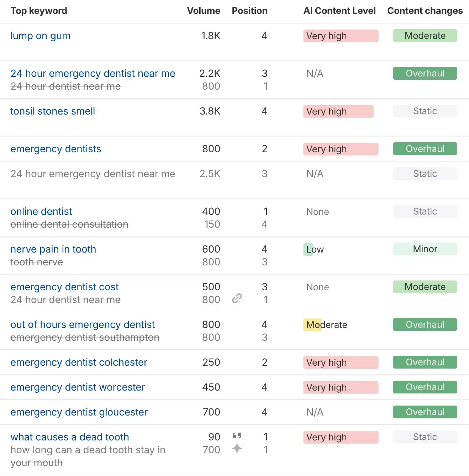This screenshot has height=476, width=469.
Task: Click the 'online dentist' keyword
Action: pos(41,212)
